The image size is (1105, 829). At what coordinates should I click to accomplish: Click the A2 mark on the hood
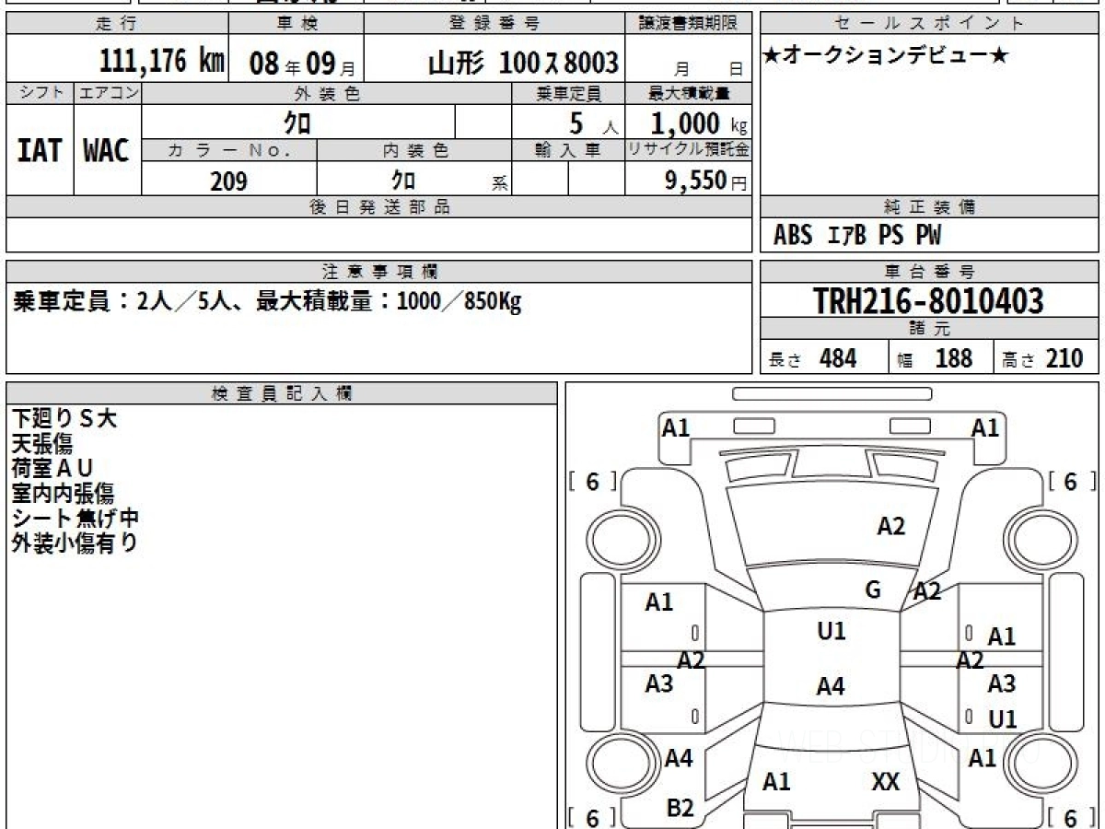890,527
